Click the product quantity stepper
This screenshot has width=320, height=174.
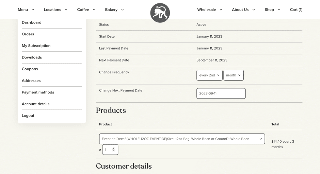110,150
